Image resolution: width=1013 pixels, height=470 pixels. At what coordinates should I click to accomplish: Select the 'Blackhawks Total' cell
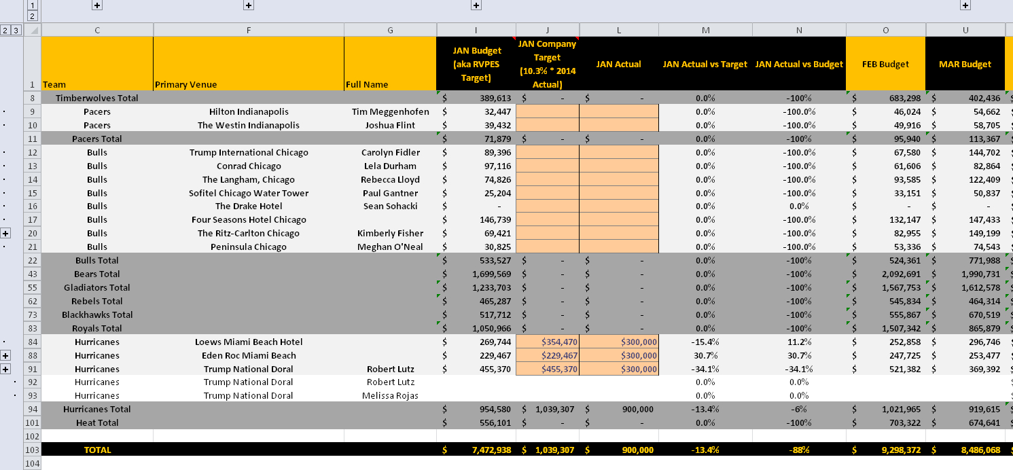click(x=97, y=314)
